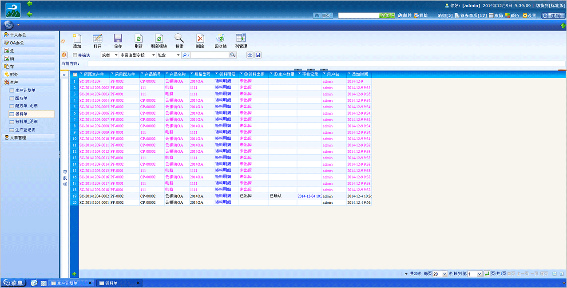Click the small save-filter disk icon
This screenshot has width=567, height=288.
(258, 55)
